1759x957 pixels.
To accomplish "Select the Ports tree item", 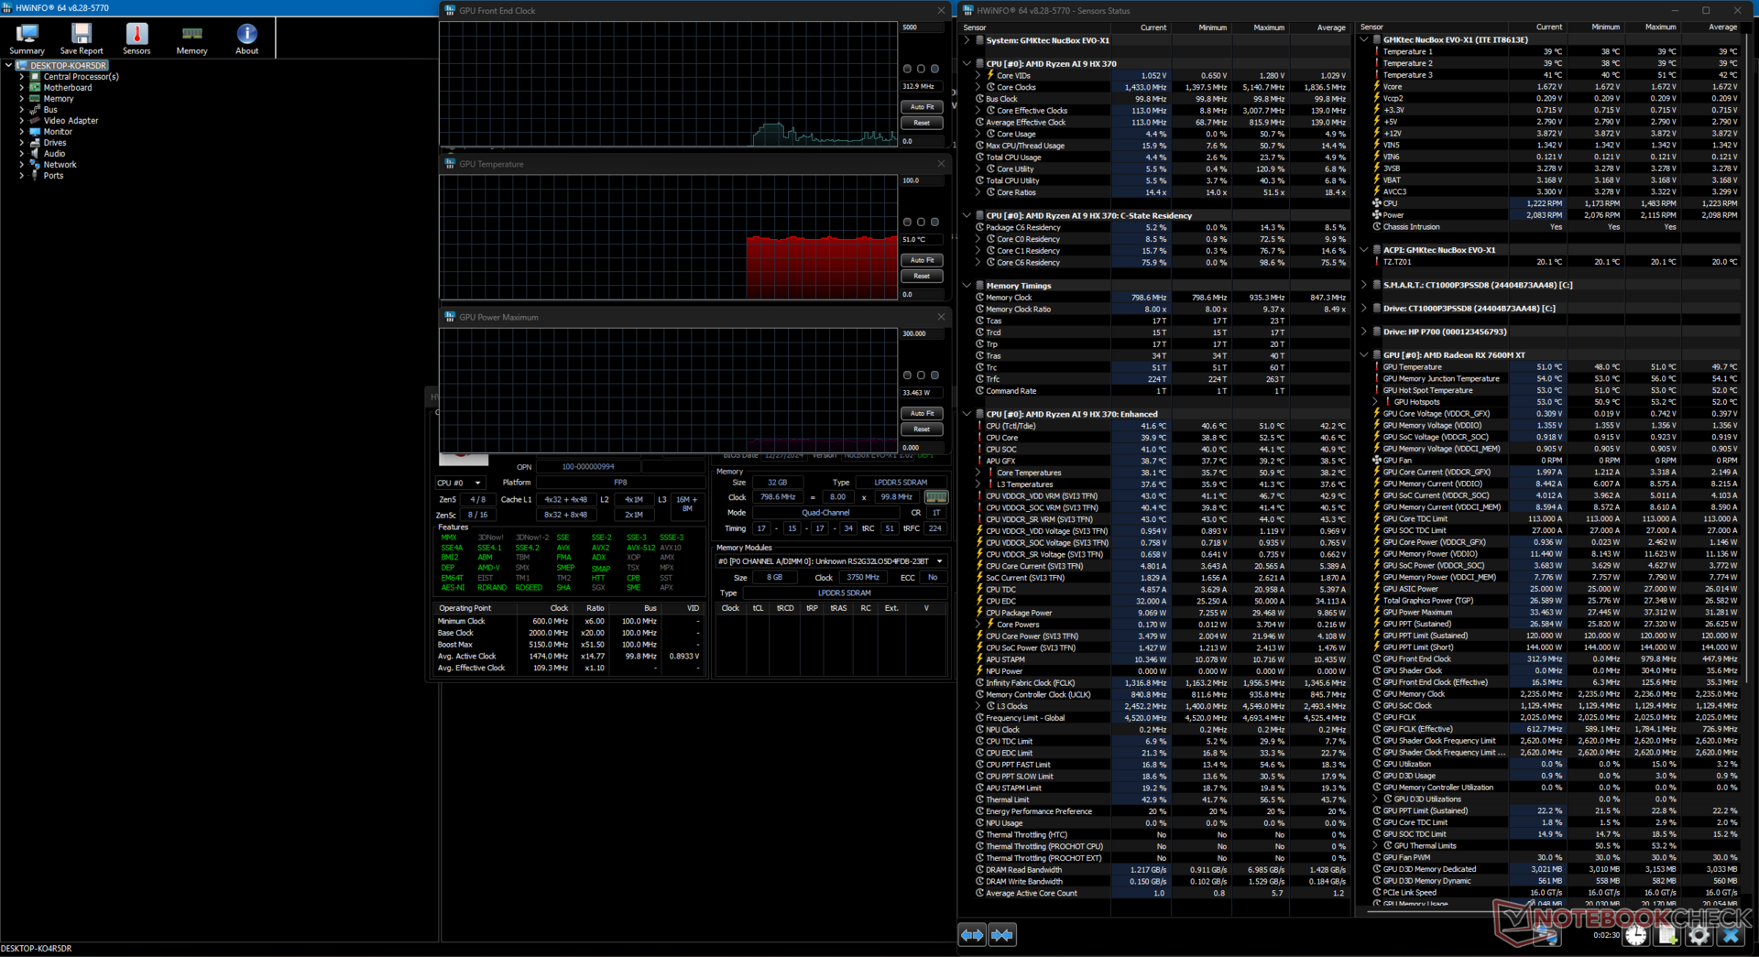I will (x=53, y=176).
